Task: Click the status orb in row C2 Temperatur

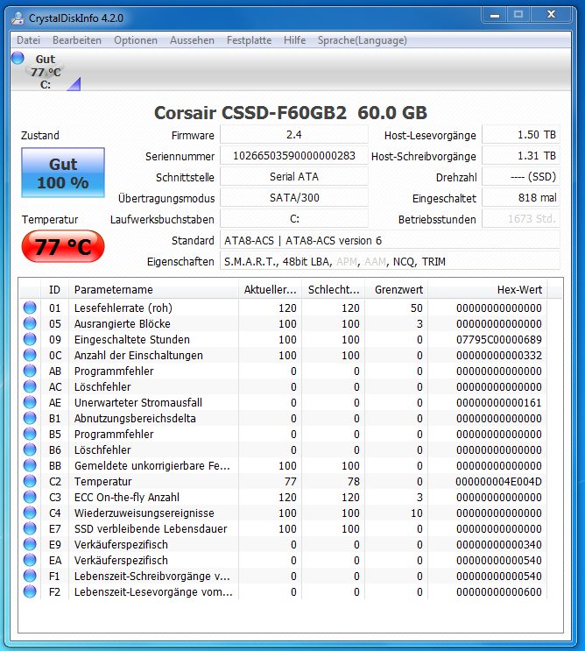Action: tap(30, 481)
